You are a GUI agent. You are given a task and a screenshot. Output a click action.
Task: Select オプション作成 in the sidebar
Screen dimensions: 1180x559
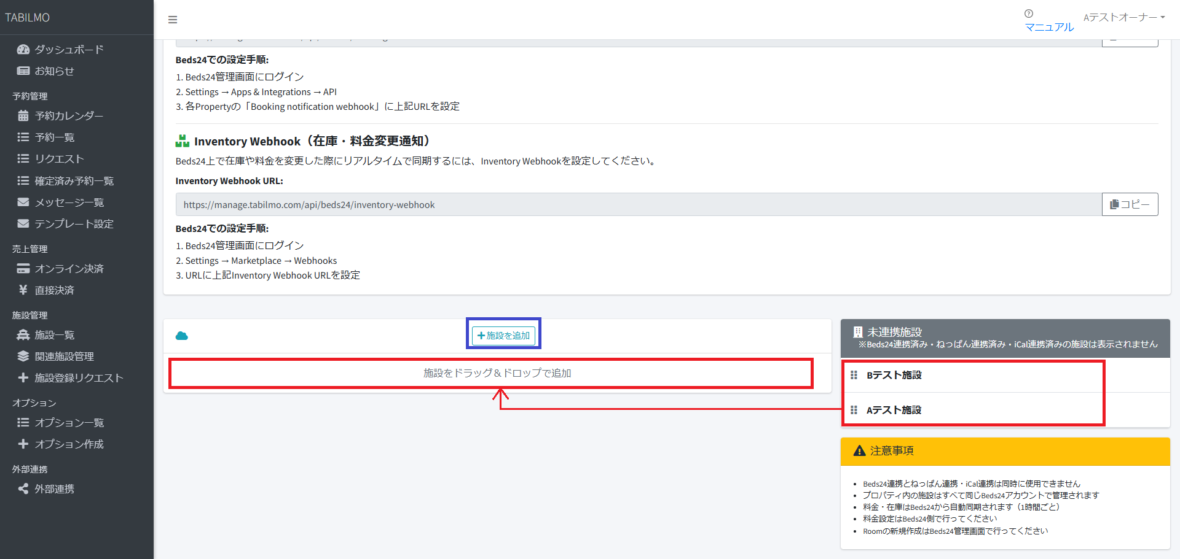pyautogui.click(x=69, y=444)
